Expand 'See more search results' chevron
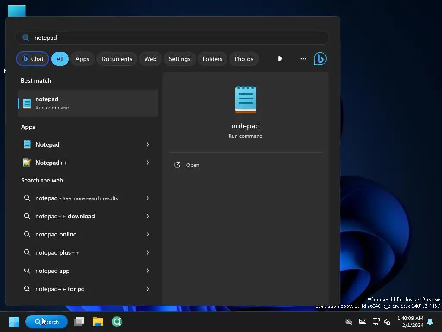The image size is (442, 332). point(148,198)
